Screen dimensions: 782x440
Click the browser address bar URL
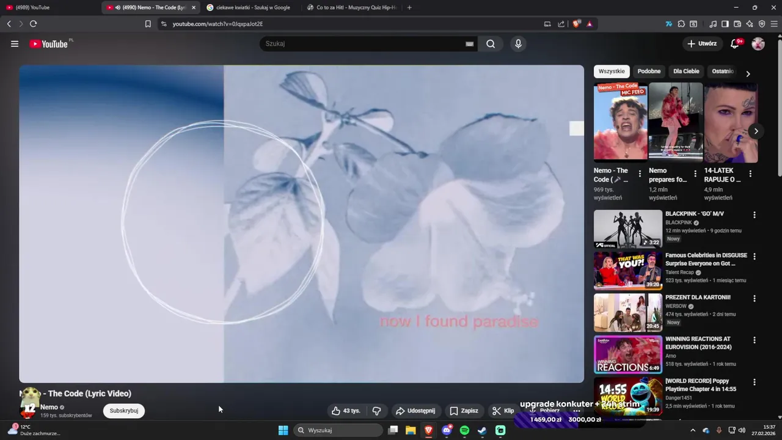(217, 24)
